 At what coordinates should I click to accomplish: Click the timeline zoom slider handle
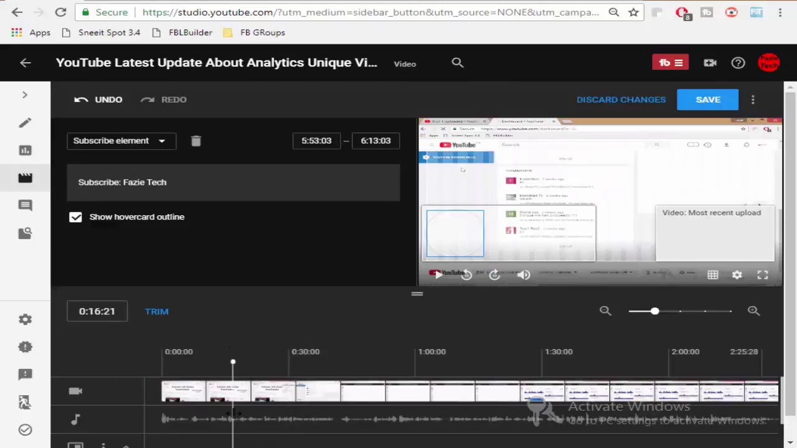(x=654, y=310)
